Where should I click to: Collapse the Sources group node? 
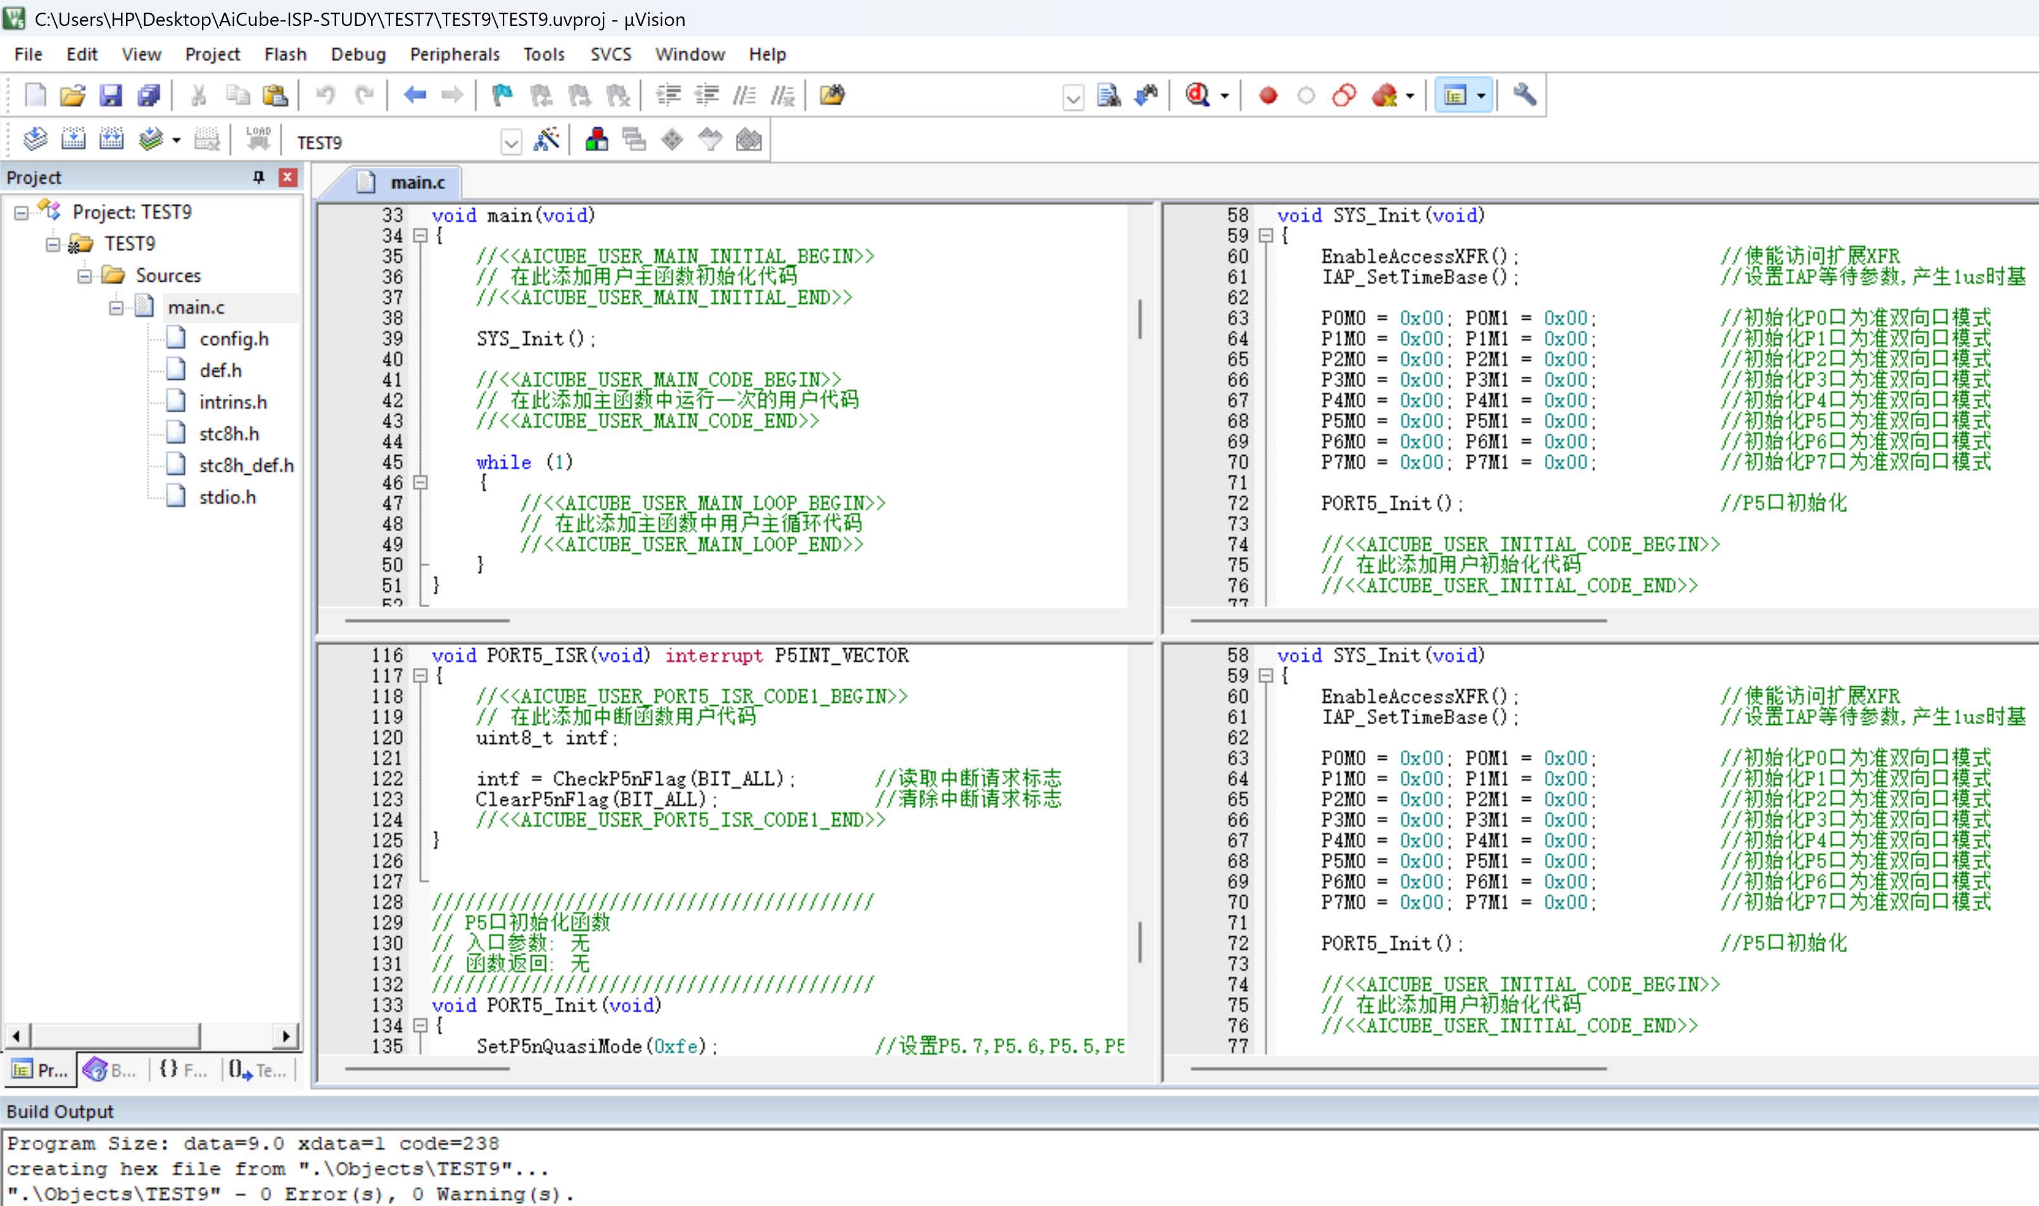pos(84,276)
